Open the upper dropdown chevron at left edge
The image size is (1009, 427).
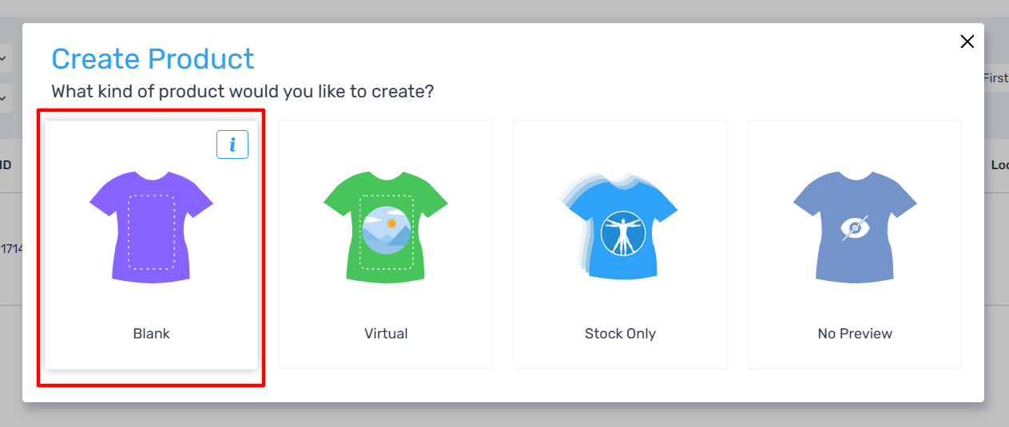tap(4, 58)
